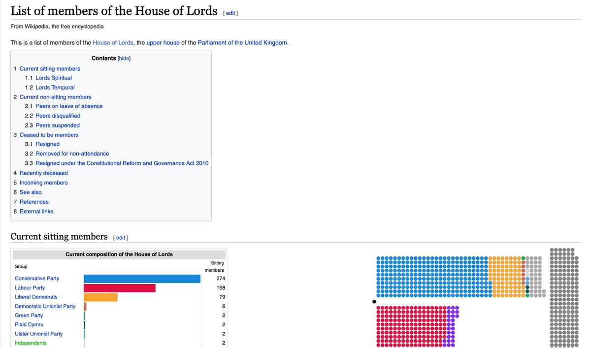Open the Liberal Democrats link
This screenshot has width=591, height=348.
[x=36, y=297]
